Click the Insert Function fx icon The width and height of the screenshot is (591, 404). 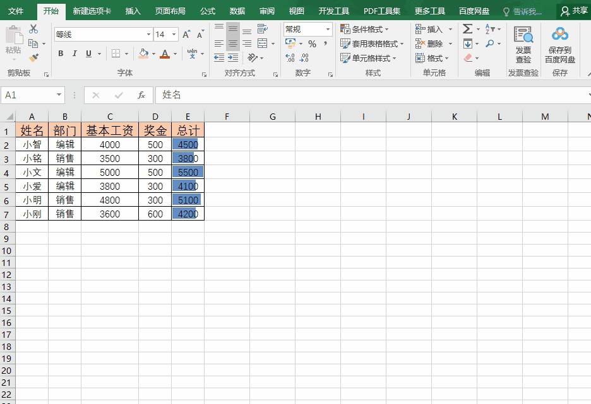141,95
